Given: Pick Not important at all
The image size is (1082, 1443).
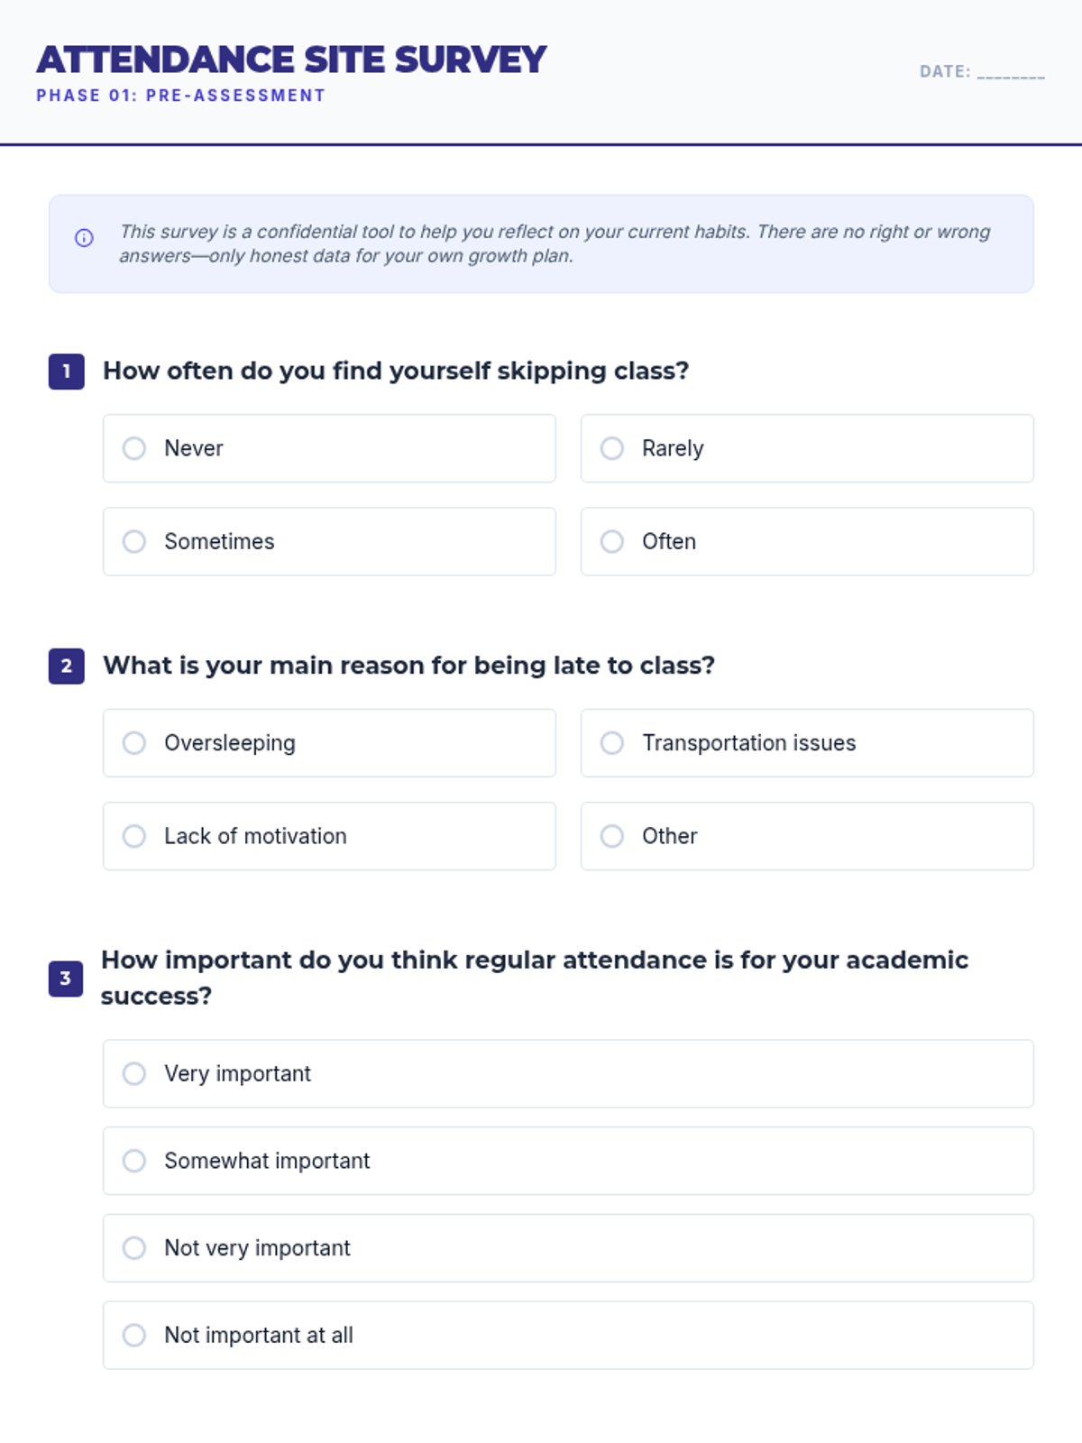Looking at the screenshot, I should [x=134, y=1335].
